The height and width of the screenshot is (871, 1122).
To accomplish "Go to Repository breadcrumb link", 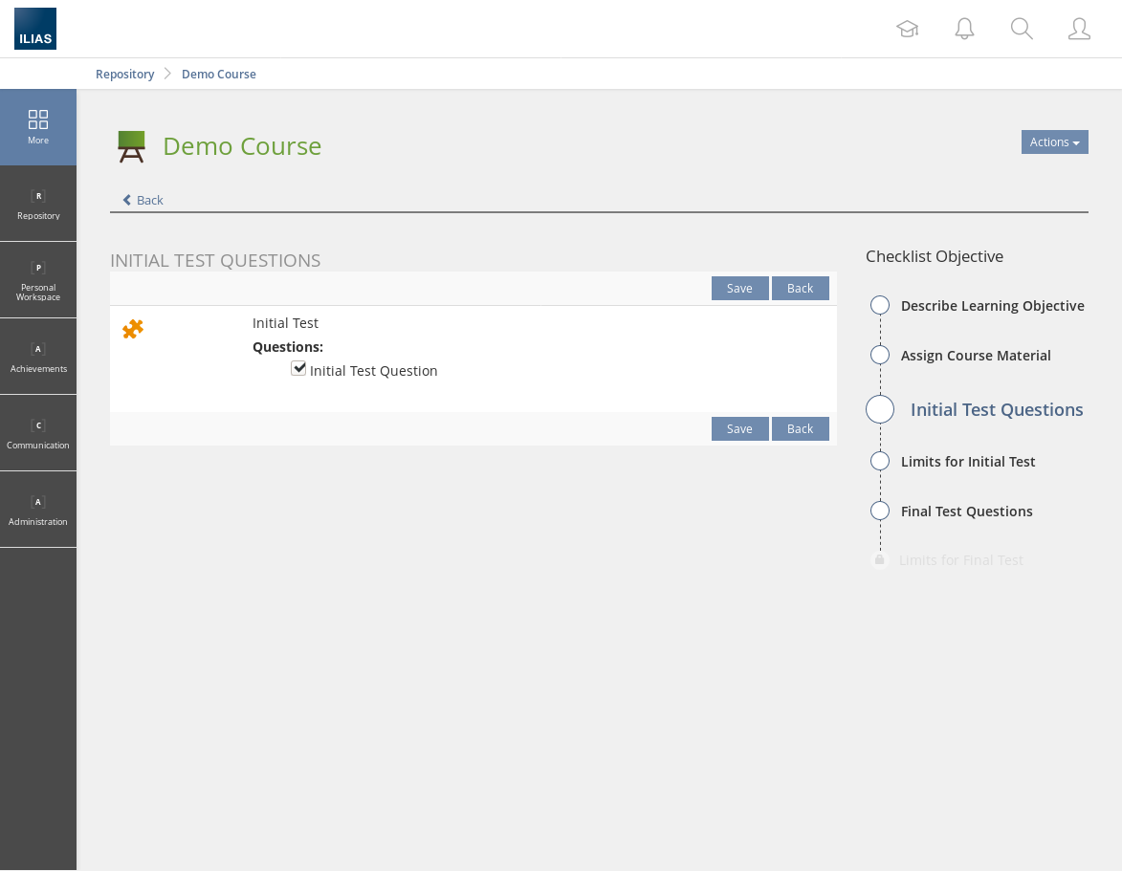I will click(x=124, y=74).
